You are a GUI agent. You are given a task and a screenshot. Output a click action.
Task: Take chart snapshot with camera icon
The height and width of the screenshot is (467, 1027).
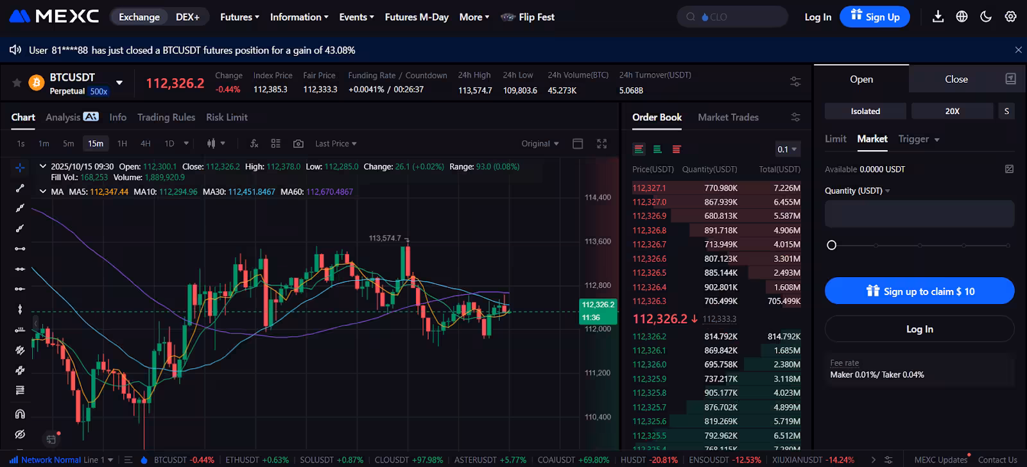tap(298, 144)
